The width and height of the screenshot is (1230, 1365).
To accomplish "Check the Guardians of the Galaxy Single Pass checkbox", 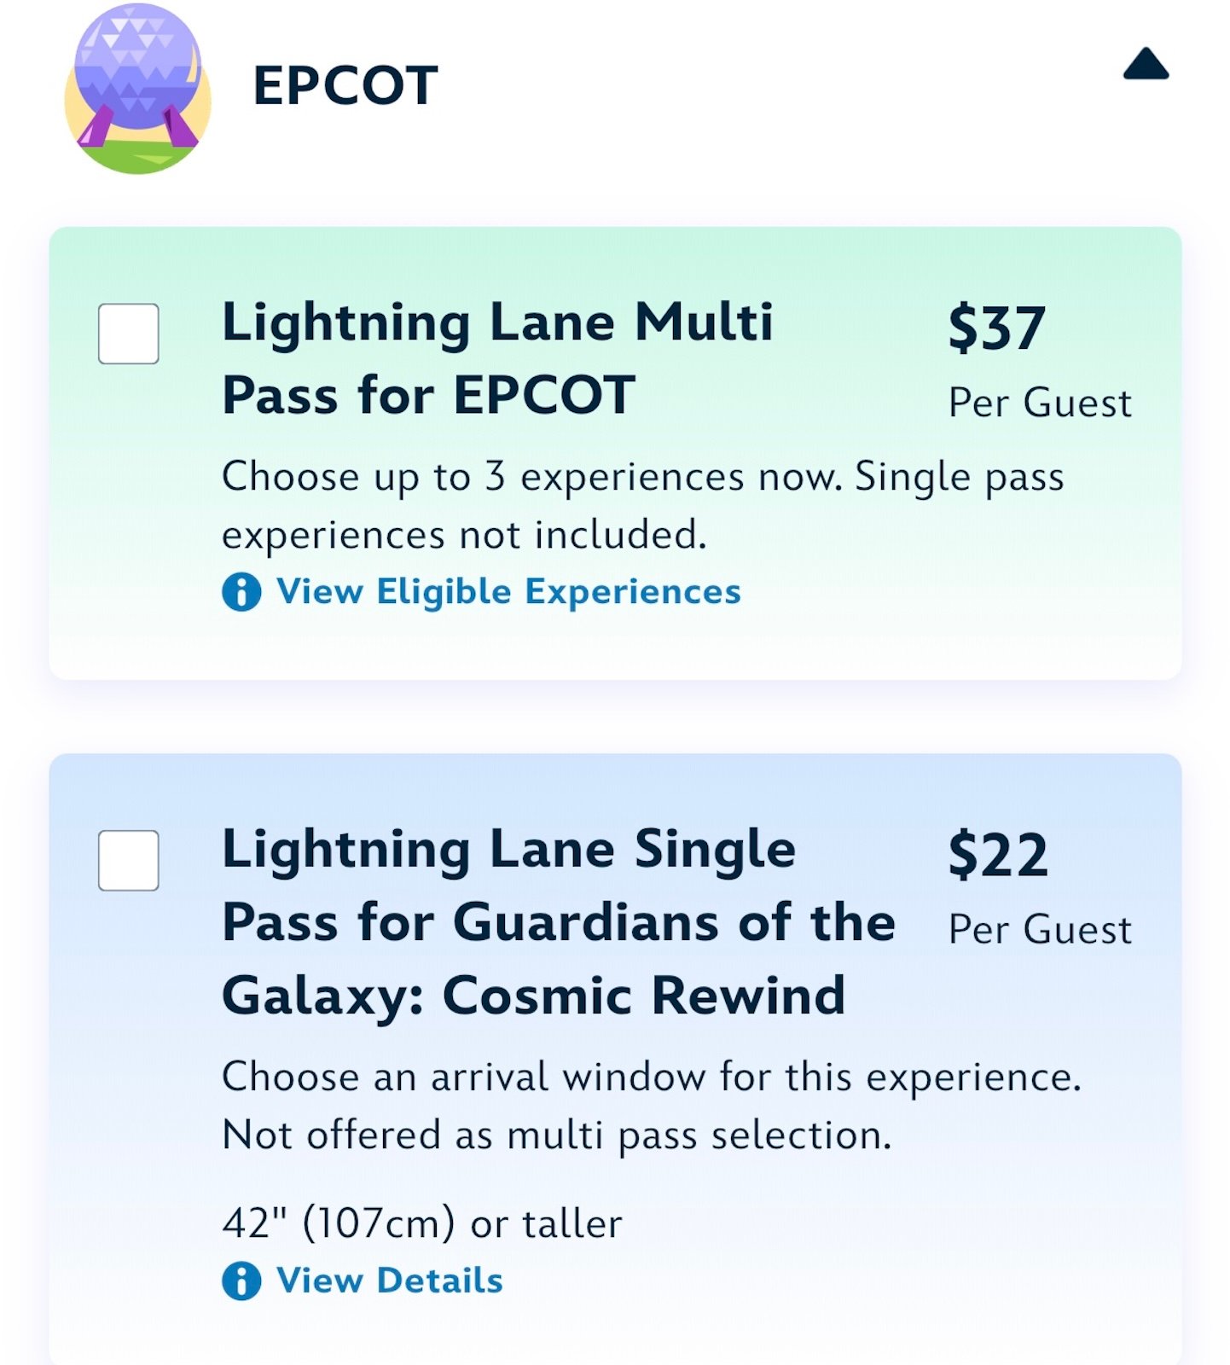I will coord(129,860).
